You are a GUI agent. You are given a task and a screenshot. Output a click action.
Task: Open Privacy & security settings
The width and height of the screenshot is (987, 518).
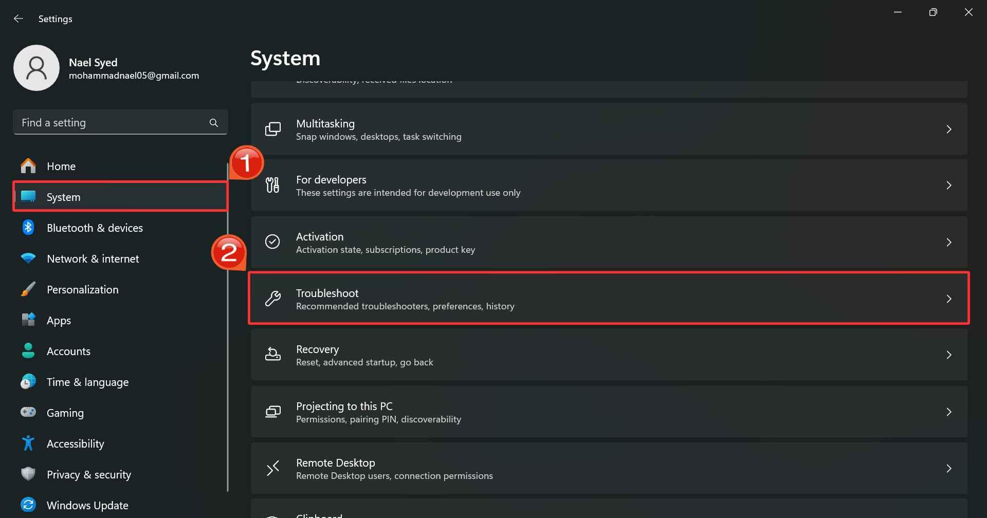[88, 474]
